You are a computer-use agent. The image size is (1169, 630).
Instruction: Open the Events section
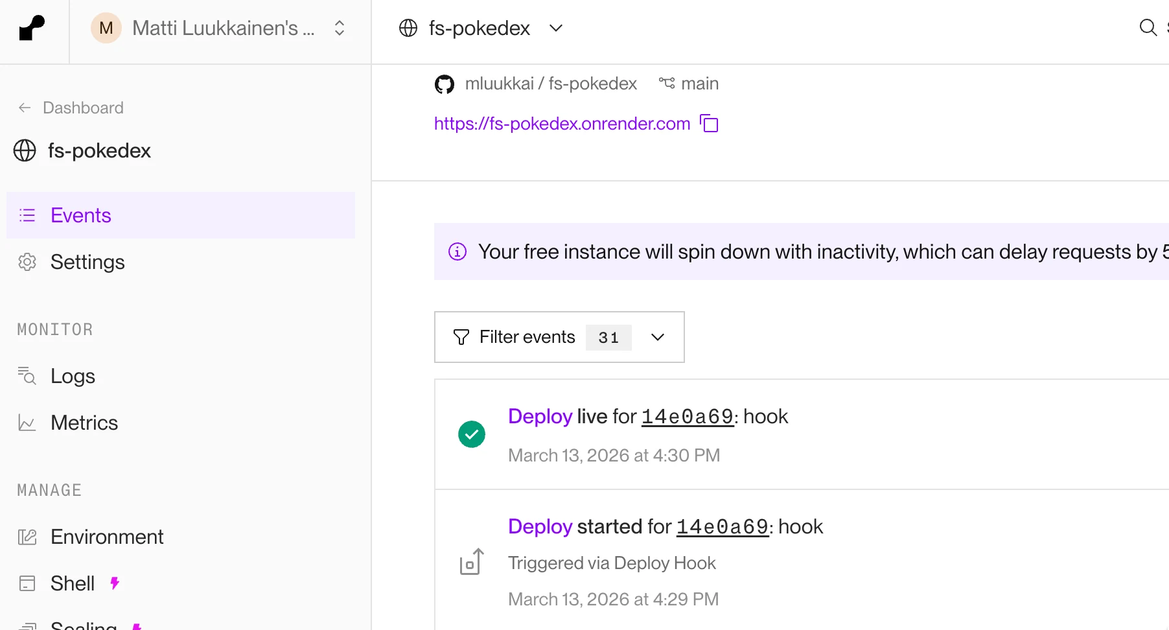click(181, 215)
